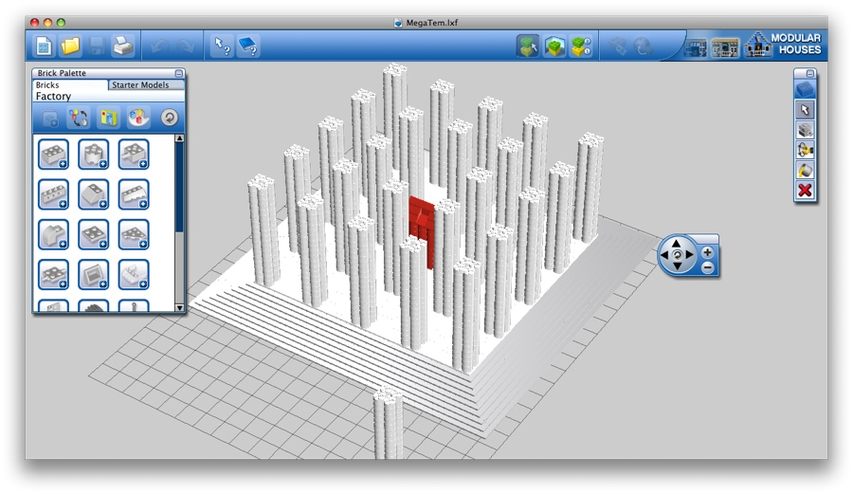Expand the slope brick category
This screenshot has height=494, width=853.
click(x=94, y=194)
